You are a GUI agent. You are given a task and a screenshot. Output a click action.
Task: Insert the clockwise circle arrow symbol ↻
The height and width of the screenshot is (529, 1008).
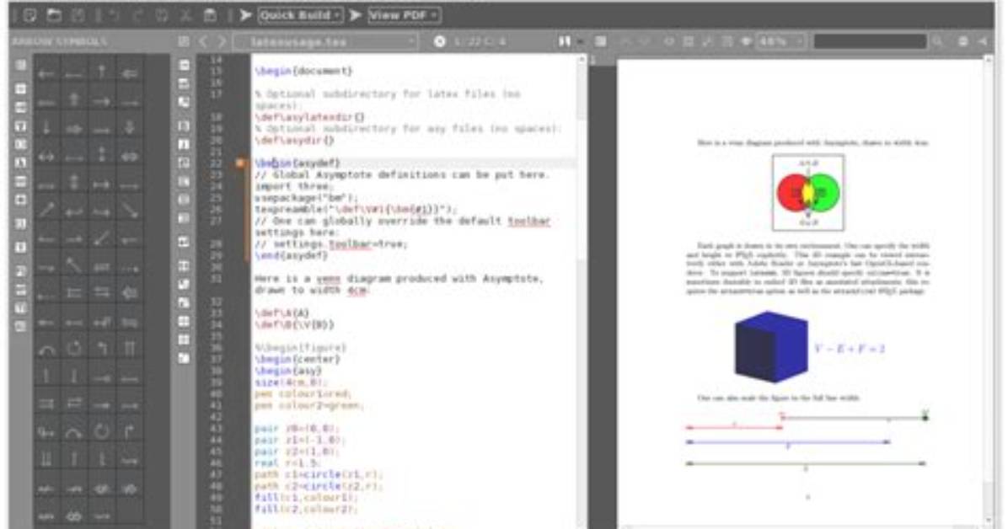pos(101,432)
